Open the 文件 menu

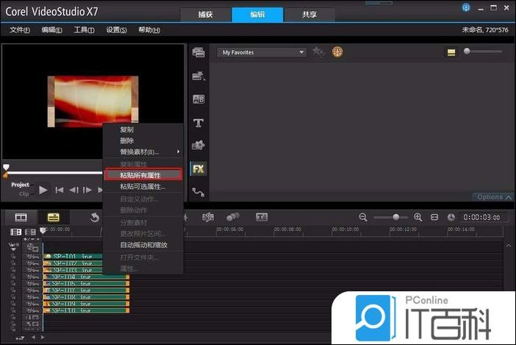(19, 30)
